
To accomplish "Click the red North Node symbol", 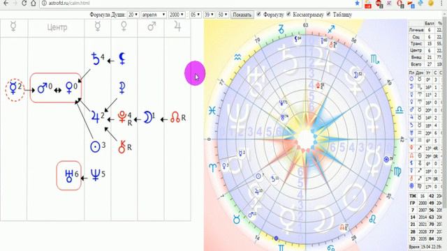I will point(175,117).
